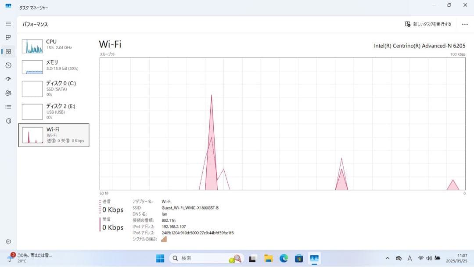
Task: Click 新しいタスクを実行する button
Action: (x=428, y=24)
